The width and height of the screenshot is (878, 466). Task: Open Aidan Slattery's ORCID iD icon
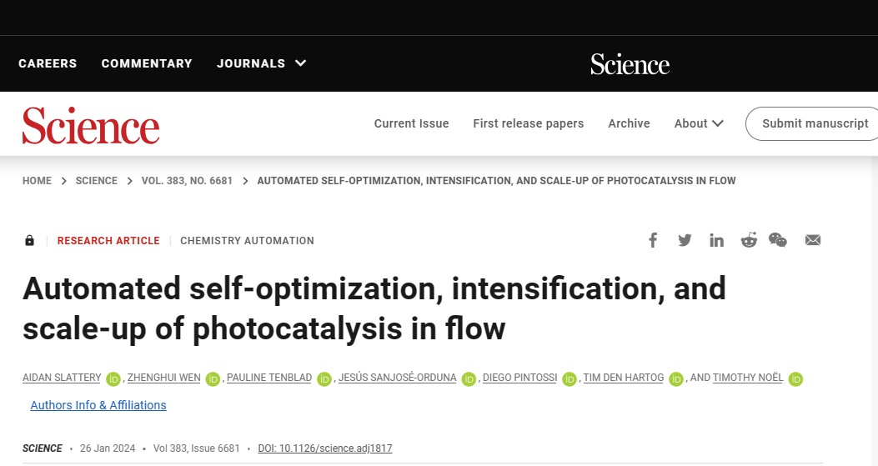point(113,379)
